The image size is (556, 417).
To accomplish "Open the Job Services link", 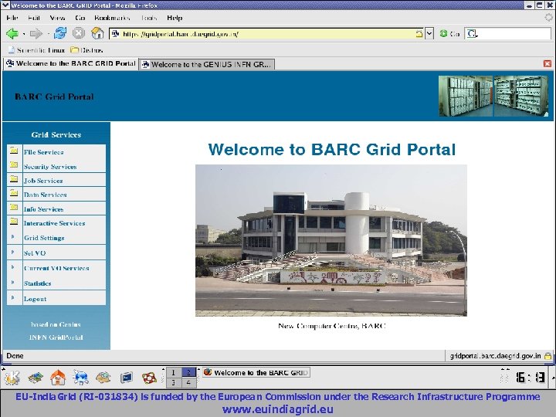I will tap(43, 181).
